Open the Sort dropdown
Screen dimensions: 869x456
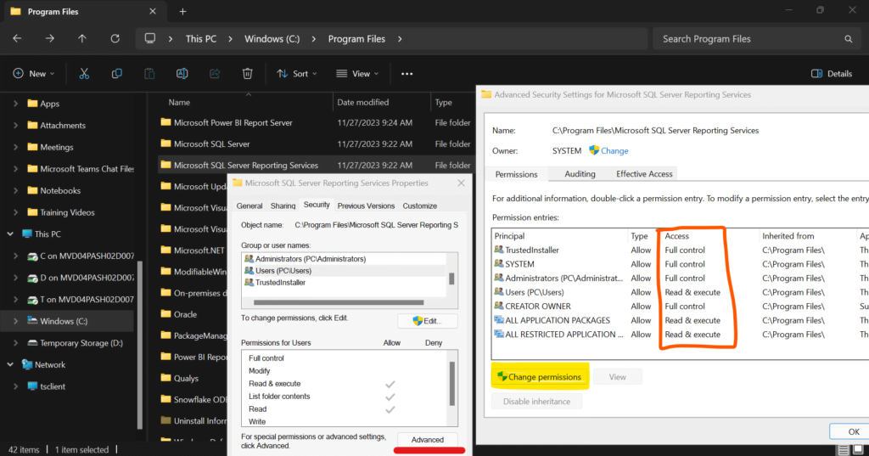point(297,74)
